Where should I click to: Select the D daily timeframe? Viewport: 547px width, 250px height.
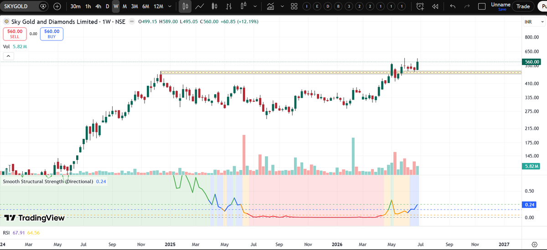click(108, 6)
